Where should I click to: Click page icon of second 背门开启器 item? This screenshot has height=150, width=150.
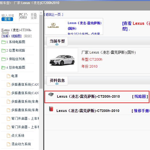click(x=9, y=127)
